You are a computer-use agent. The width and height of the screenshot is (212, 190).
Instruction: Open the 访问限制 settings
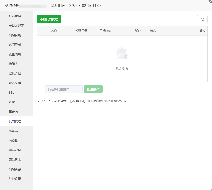click(x=15, y=45)
